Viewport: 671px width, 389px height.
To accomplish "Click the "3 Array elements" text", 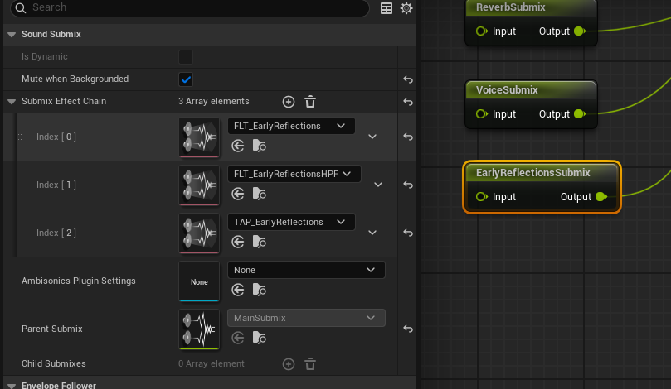I will tap(213, 102).
